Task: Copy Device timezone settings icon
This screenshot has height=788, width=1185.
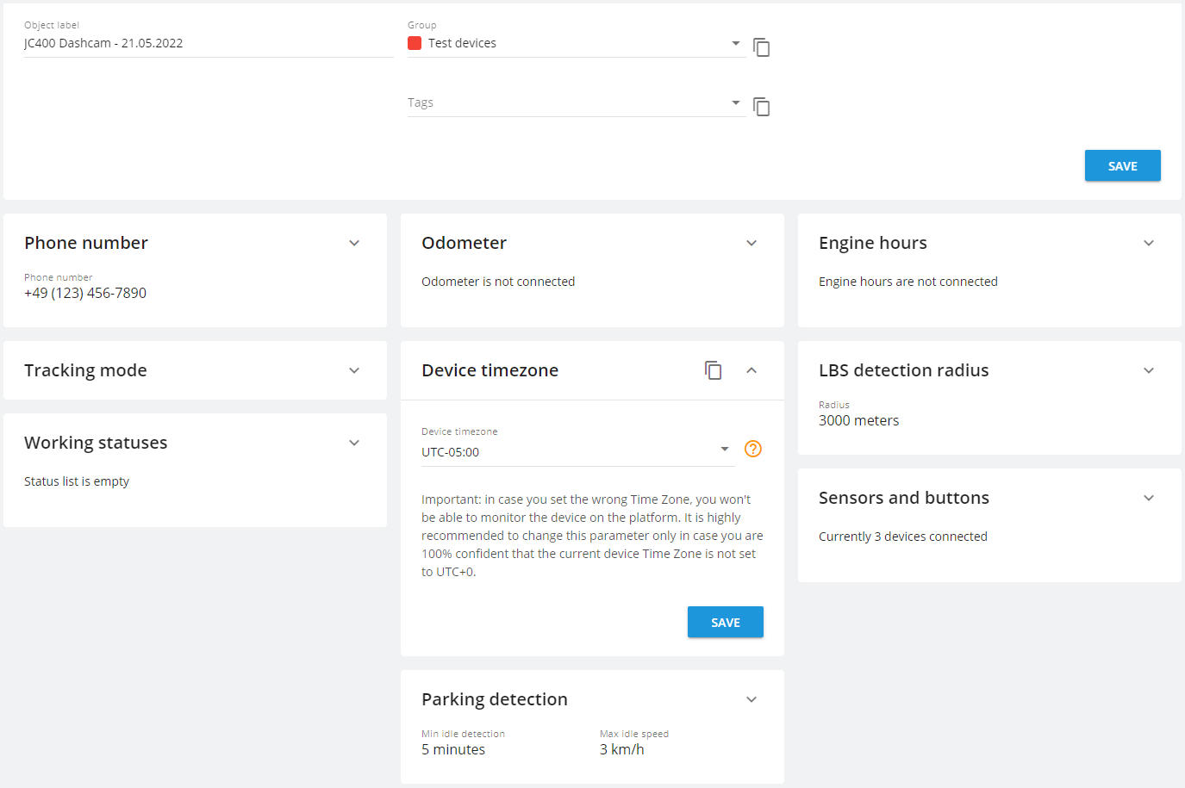Action: [x=713, y=370]
